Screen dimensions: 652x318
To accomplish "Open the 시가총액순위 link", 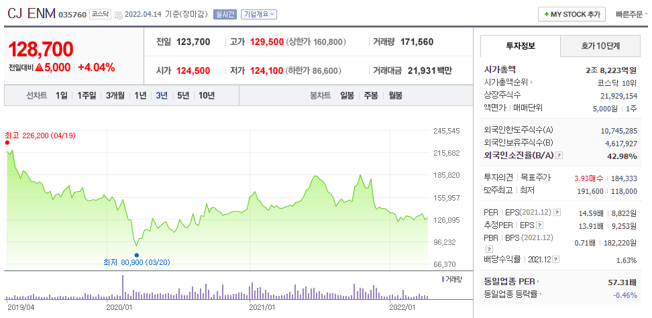I will pos(509,83).
